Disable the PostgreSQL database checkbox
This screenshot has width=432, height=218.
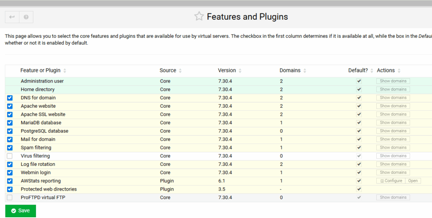(10, 131)
